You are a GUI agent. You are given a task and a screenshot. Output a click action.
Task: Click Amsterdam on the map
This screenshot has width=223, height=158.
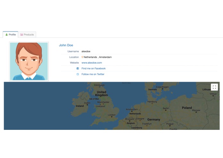[132, 109]
